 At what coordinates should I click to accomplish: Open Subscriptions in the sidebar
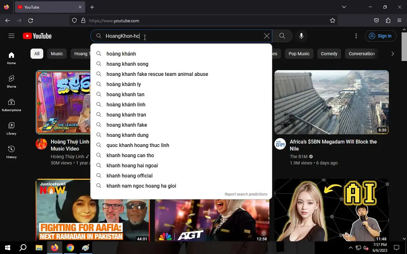point(11,105)
